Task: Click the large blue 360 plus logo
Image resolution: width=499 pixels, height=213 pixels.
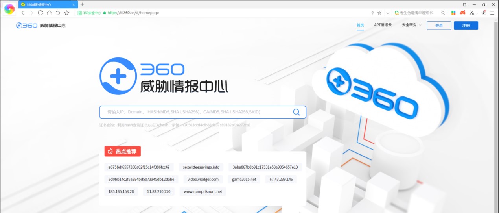Action: (x=118, y=76)
